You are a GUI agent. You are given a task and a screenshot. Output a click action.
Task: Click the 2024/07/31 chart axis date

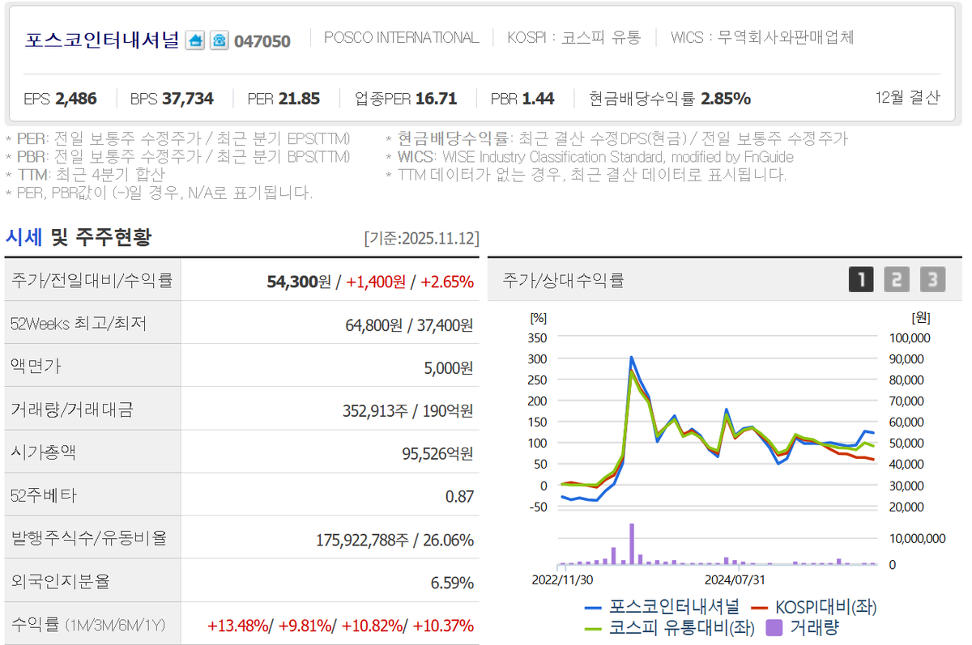click(x=735, y=579)
